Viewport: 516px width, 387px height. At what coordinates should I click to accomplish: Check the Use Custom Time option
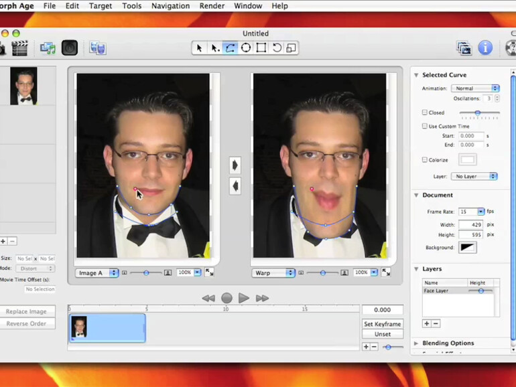click(x=425, y=126)
